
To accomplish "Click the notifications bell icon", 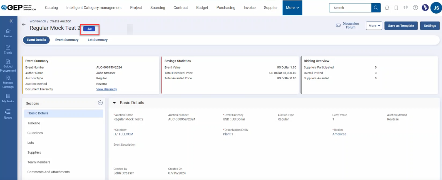I will tap(387, 8).
